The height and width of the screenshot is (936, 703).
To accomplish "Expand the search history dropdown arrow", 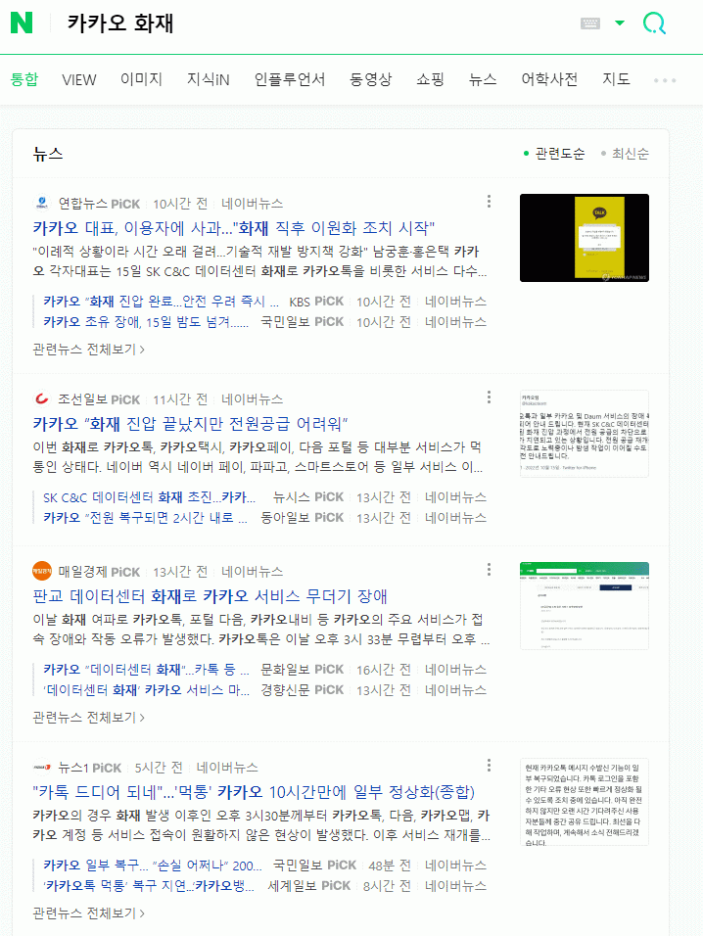I will [x=620, y=23].
